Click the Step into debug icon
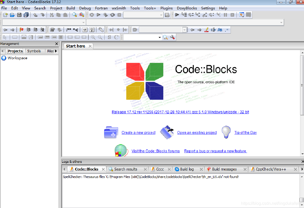304x208 pixels. [198, 15]
